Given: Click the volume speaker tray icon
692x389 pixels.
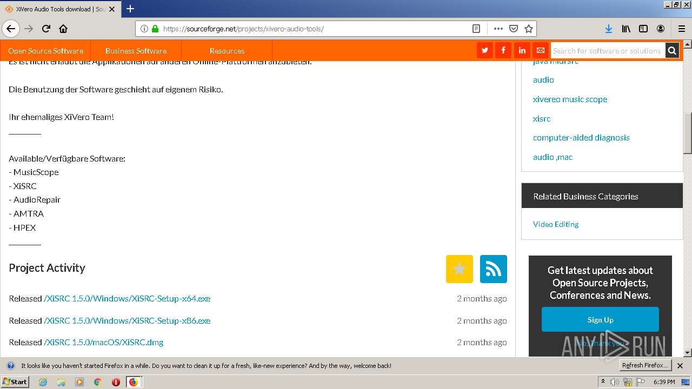Looking at the screenshot, I should [x=615, y=382].
